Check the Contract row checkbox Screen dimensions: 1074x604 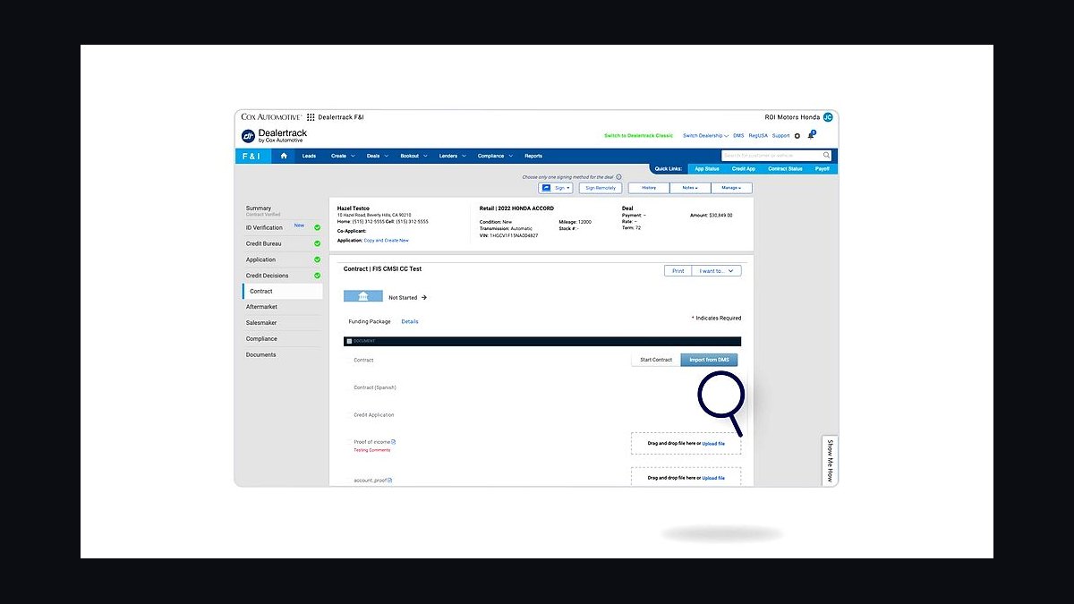point(349,360)
